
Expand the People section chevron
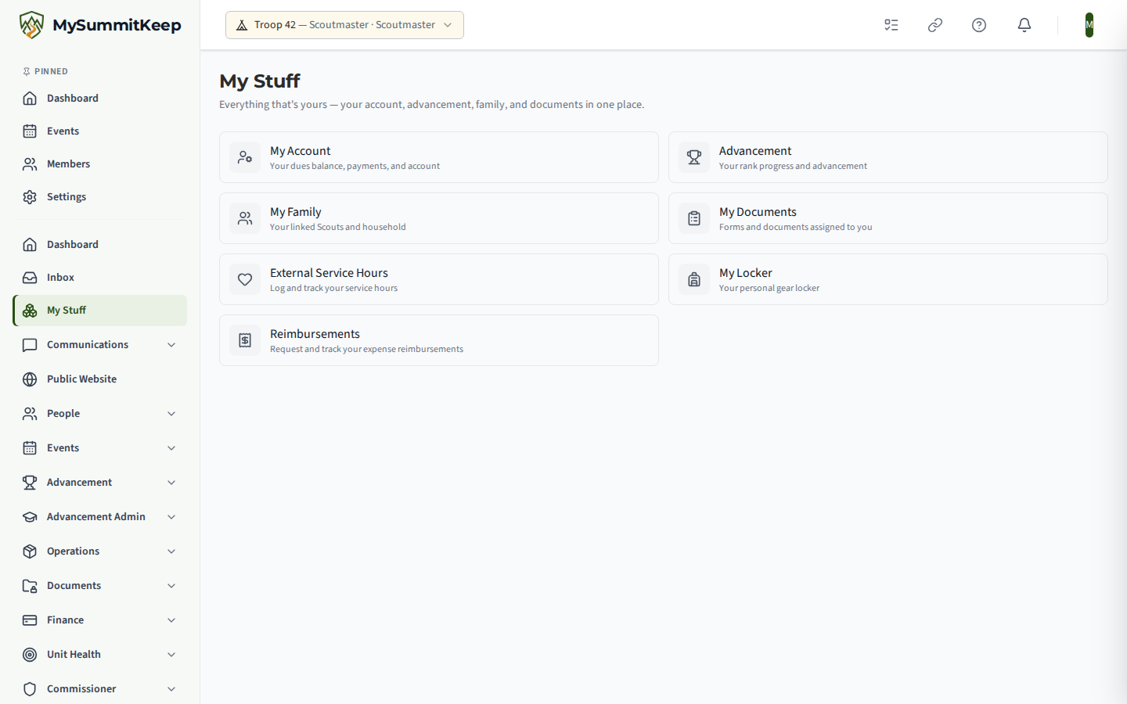click(171, 414)
